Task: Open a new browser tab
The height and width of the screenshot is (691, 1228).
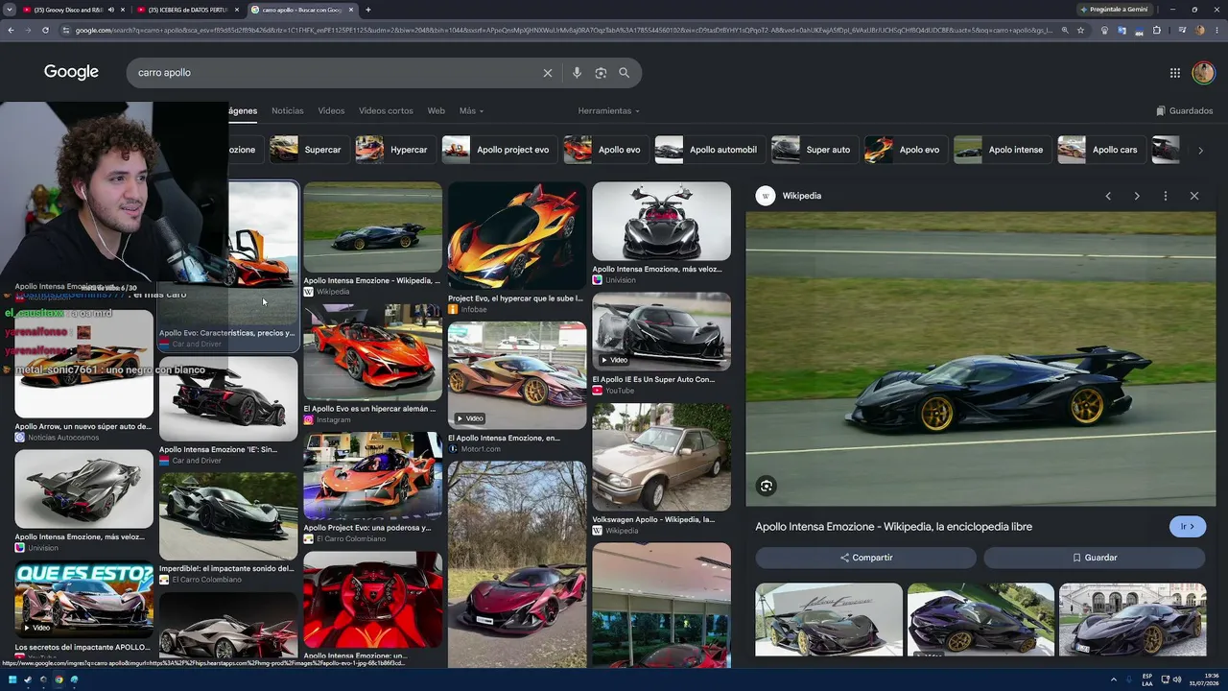Action: (368, 10)
